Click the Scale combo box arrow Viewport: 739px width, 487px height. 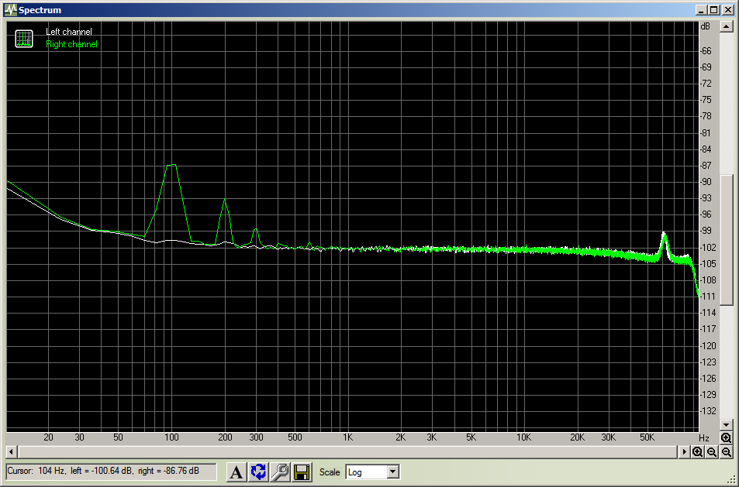click(393, 472)
